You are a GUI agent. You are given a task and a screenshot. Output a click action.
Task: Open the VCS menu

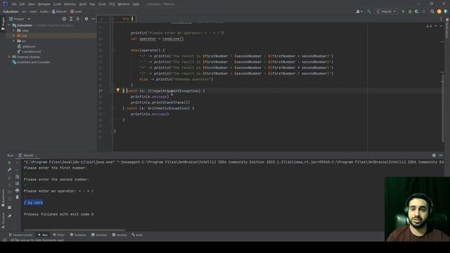[112, 4]
